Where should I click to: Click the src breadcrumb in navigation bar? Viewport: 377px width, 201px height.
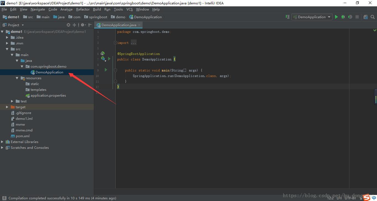tap(28, 17)
